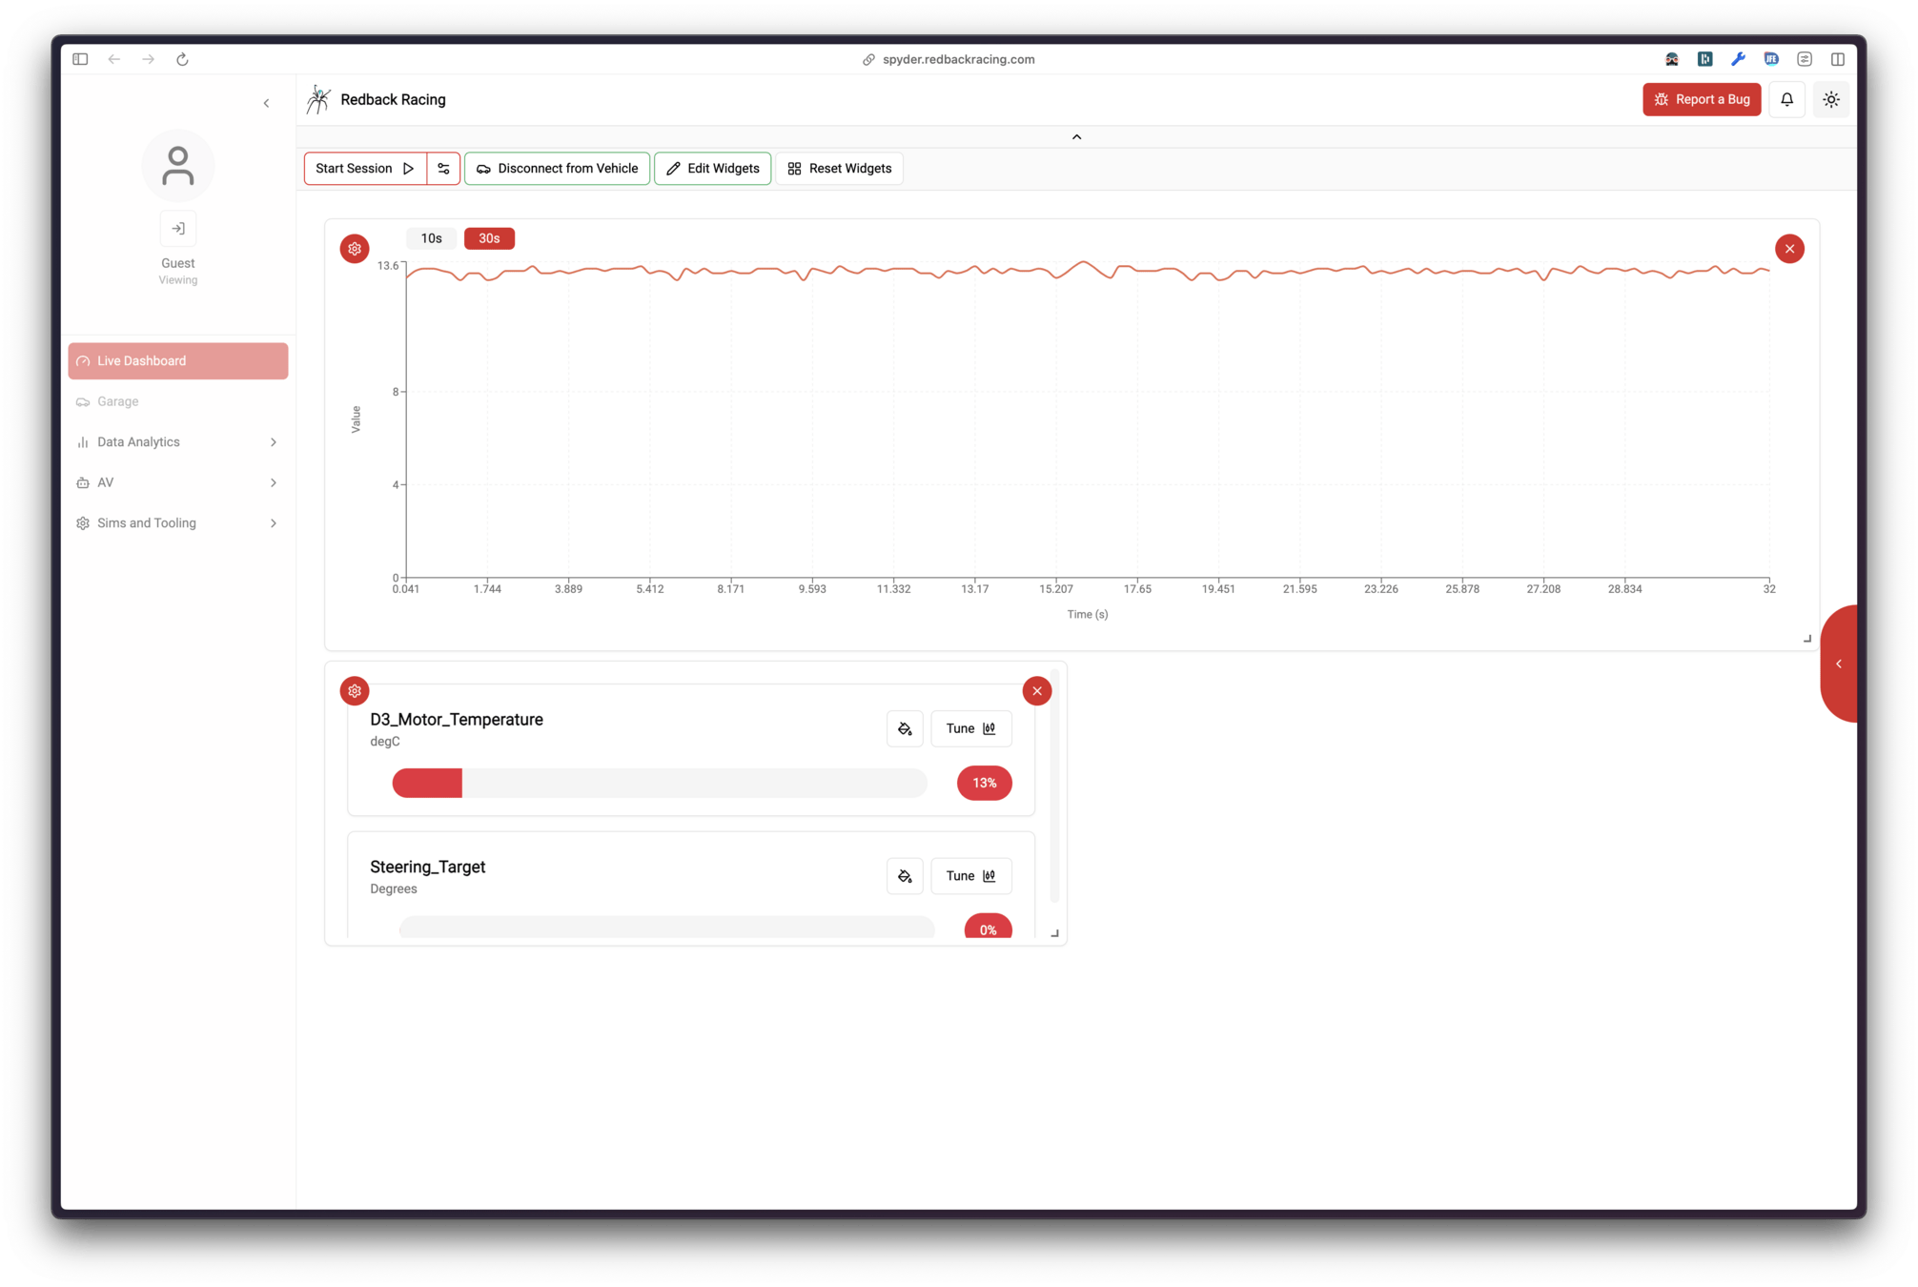Click D3_Motor_Temperature progress bar
Viewport: 1918px width, 1287px height.
tap(659, 784)
